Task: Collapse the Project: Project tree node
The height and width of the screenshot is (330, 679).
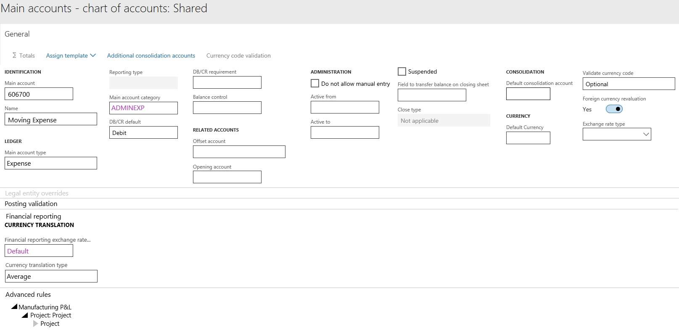Action: click(x=25, y=315)
